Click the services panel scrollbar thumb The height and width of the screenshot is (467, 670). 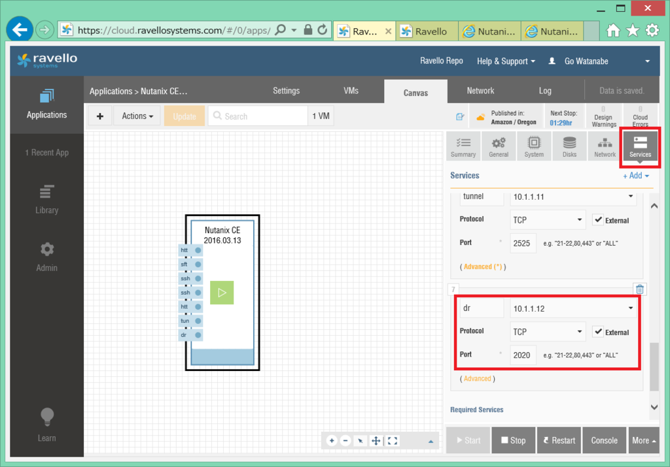pyautogui.click(x=654, y=367)
